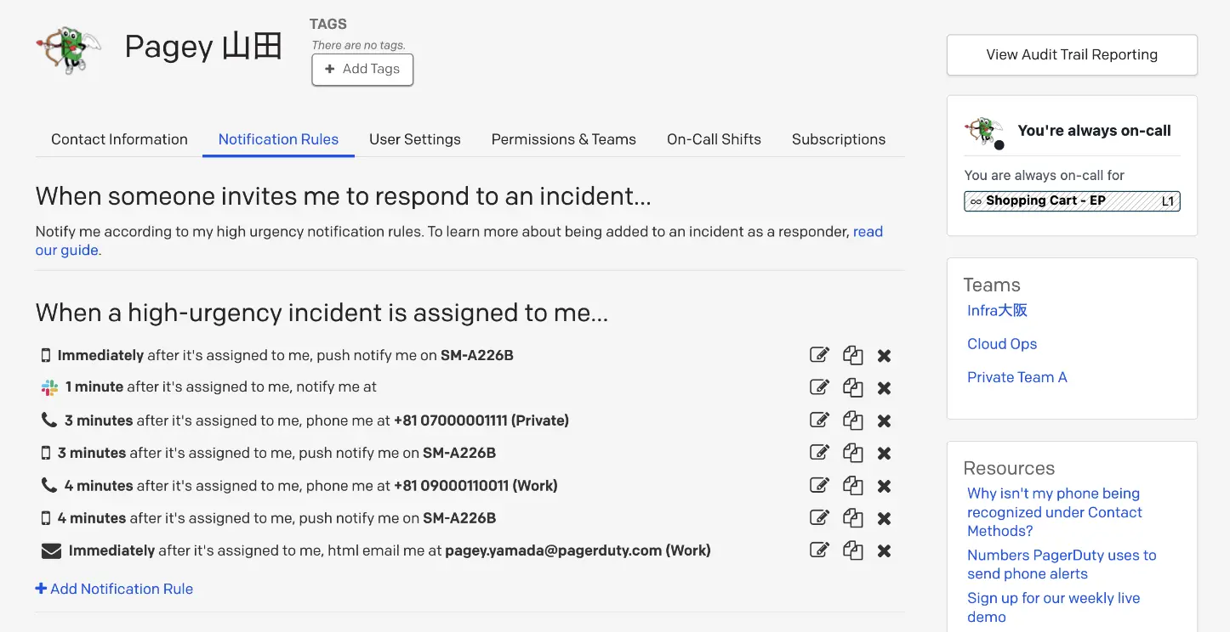
Task: Click the phone icon of 4 minutes call rule
Action: (x=48, y=485)
